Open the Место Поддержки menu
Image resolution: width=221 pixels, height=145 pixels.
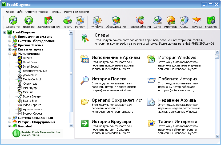77,12
